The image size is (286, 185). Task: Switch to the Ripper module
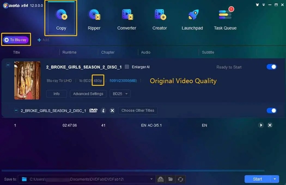tap(94, 20)
